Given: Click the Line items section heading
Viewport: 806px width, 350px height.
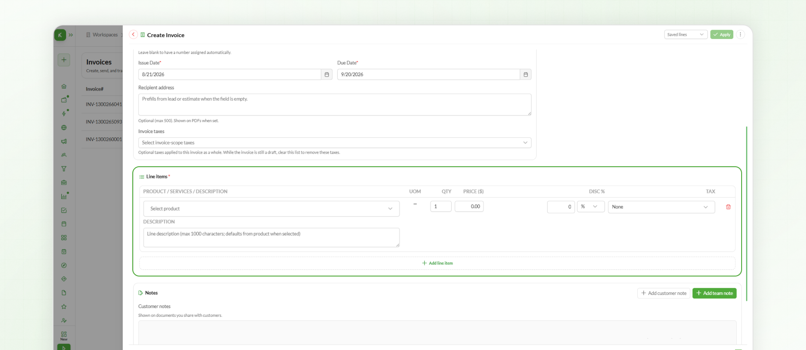Looking at the screenshot, I should [x=157, y=177].
